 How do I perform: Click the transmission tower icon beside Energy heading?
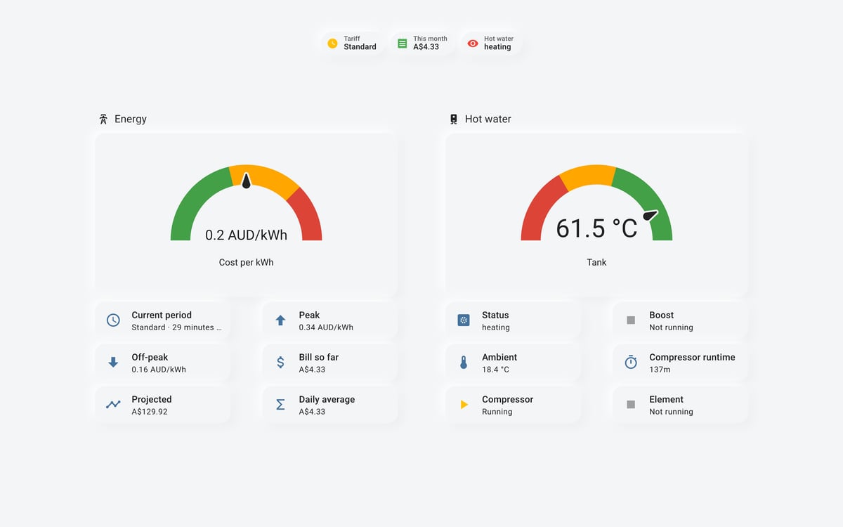[103, 119]
